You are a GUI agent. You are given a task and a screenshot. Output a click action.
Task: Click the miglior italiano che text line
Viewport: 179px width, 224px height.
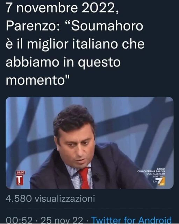(x=86, y=44)
